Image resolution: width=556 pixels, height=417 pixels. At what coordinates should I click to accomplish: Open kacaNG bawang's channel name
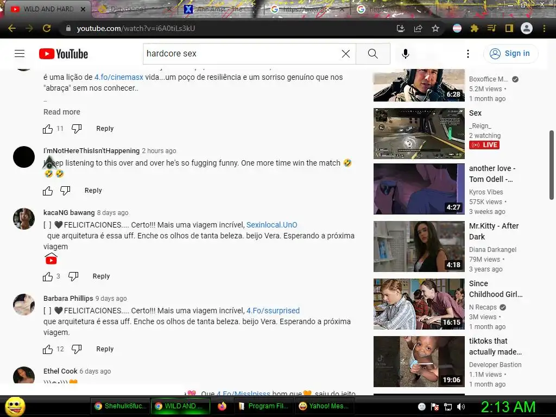click(69, 212)
